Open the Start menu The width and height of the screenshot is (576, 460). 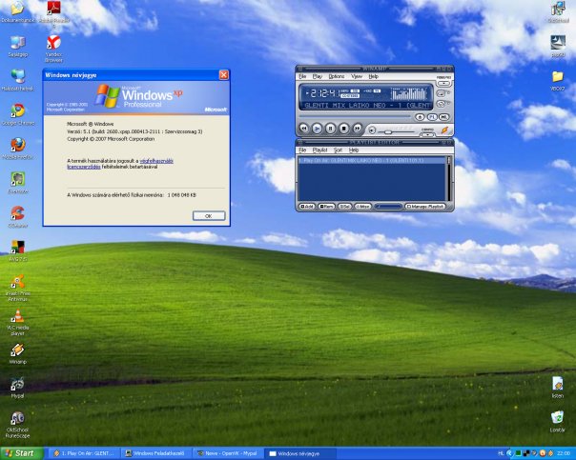(x=22, y=453)
